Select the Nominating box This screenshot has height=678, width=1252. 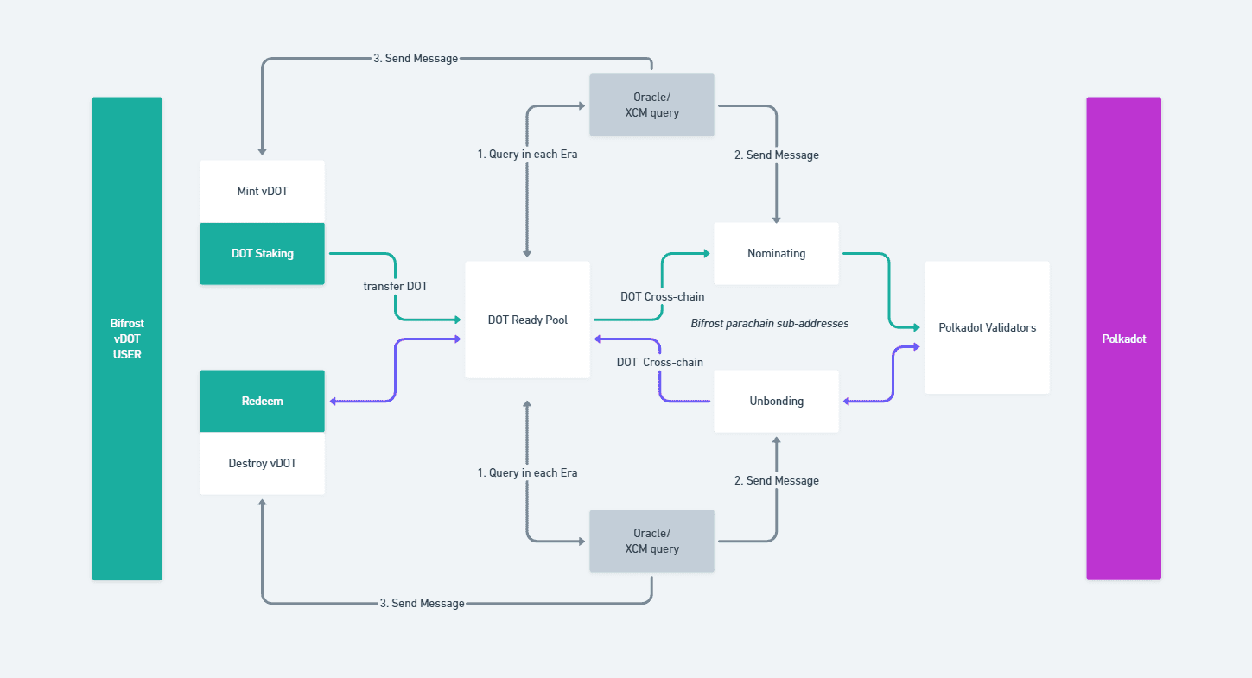(x=776, y=253)
